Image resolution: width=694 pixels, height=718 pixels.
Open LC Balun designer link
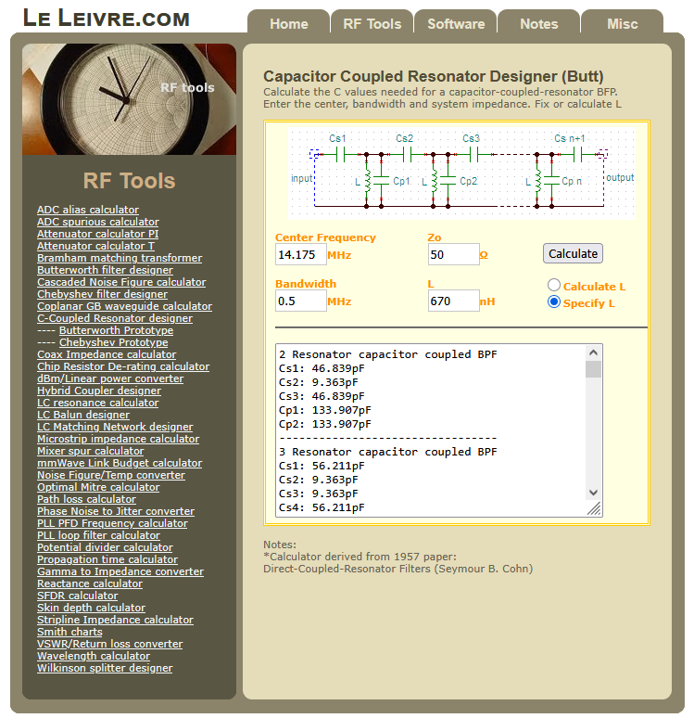[x=83, y=415]
